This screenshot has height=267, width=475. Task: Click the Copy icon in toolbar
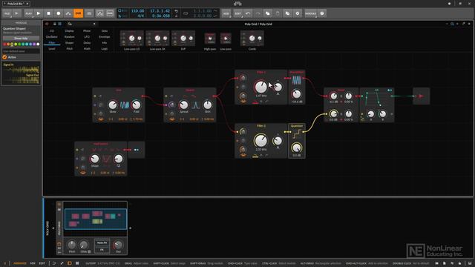click(x=267, y=13)
